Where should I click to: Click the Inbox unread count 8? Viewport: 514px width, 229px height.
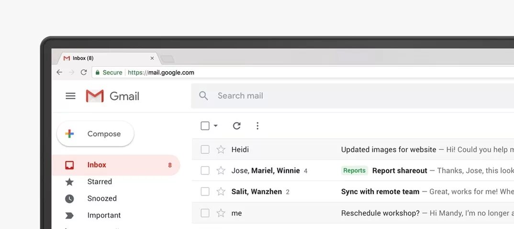click(170, 165)
